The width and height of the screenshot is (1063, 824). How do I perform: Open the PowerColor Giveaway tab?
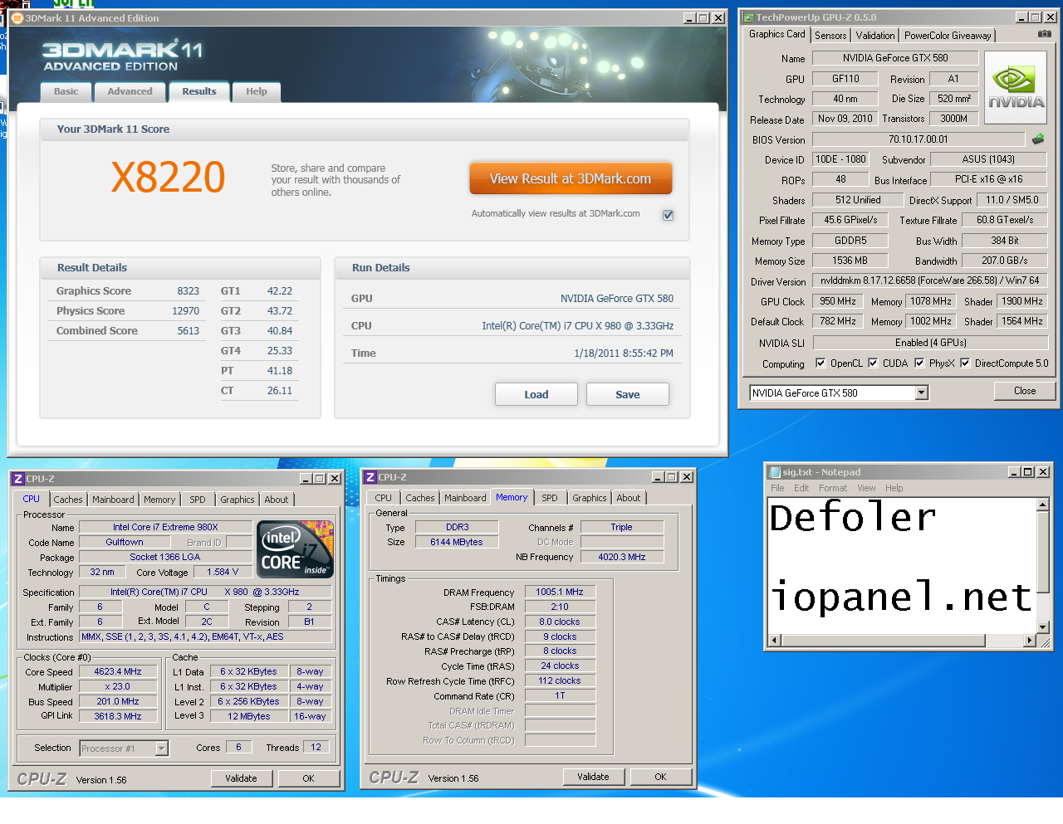948,36
